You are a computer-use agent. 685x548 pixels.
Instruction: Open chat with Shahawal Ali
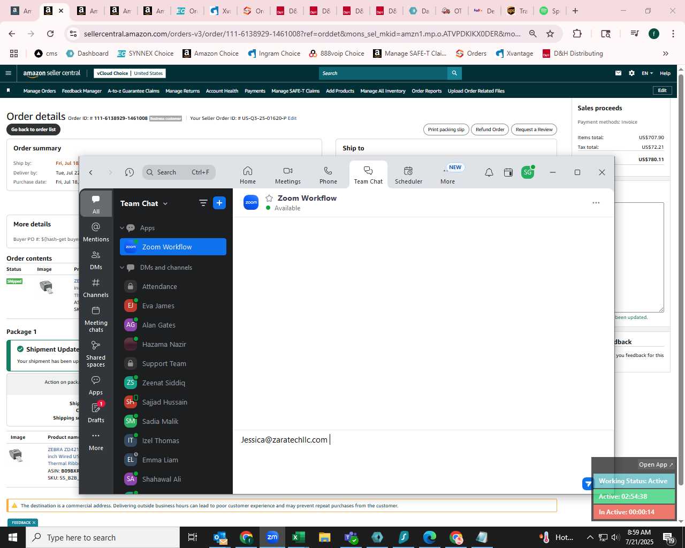pyautogui.click(x=173, y=479)
